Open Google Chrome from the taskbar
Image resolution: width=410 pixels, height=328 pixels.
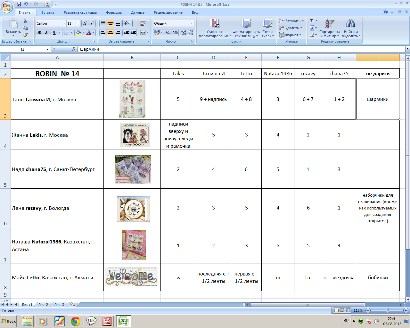76,321
